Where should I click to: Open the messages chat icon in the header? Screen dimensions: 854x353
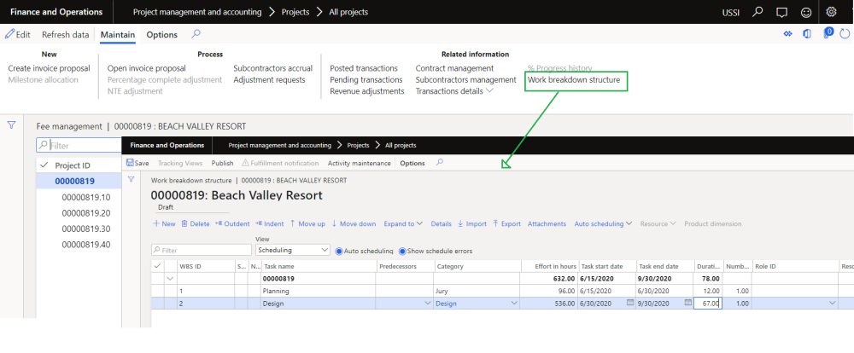[781, 12]
